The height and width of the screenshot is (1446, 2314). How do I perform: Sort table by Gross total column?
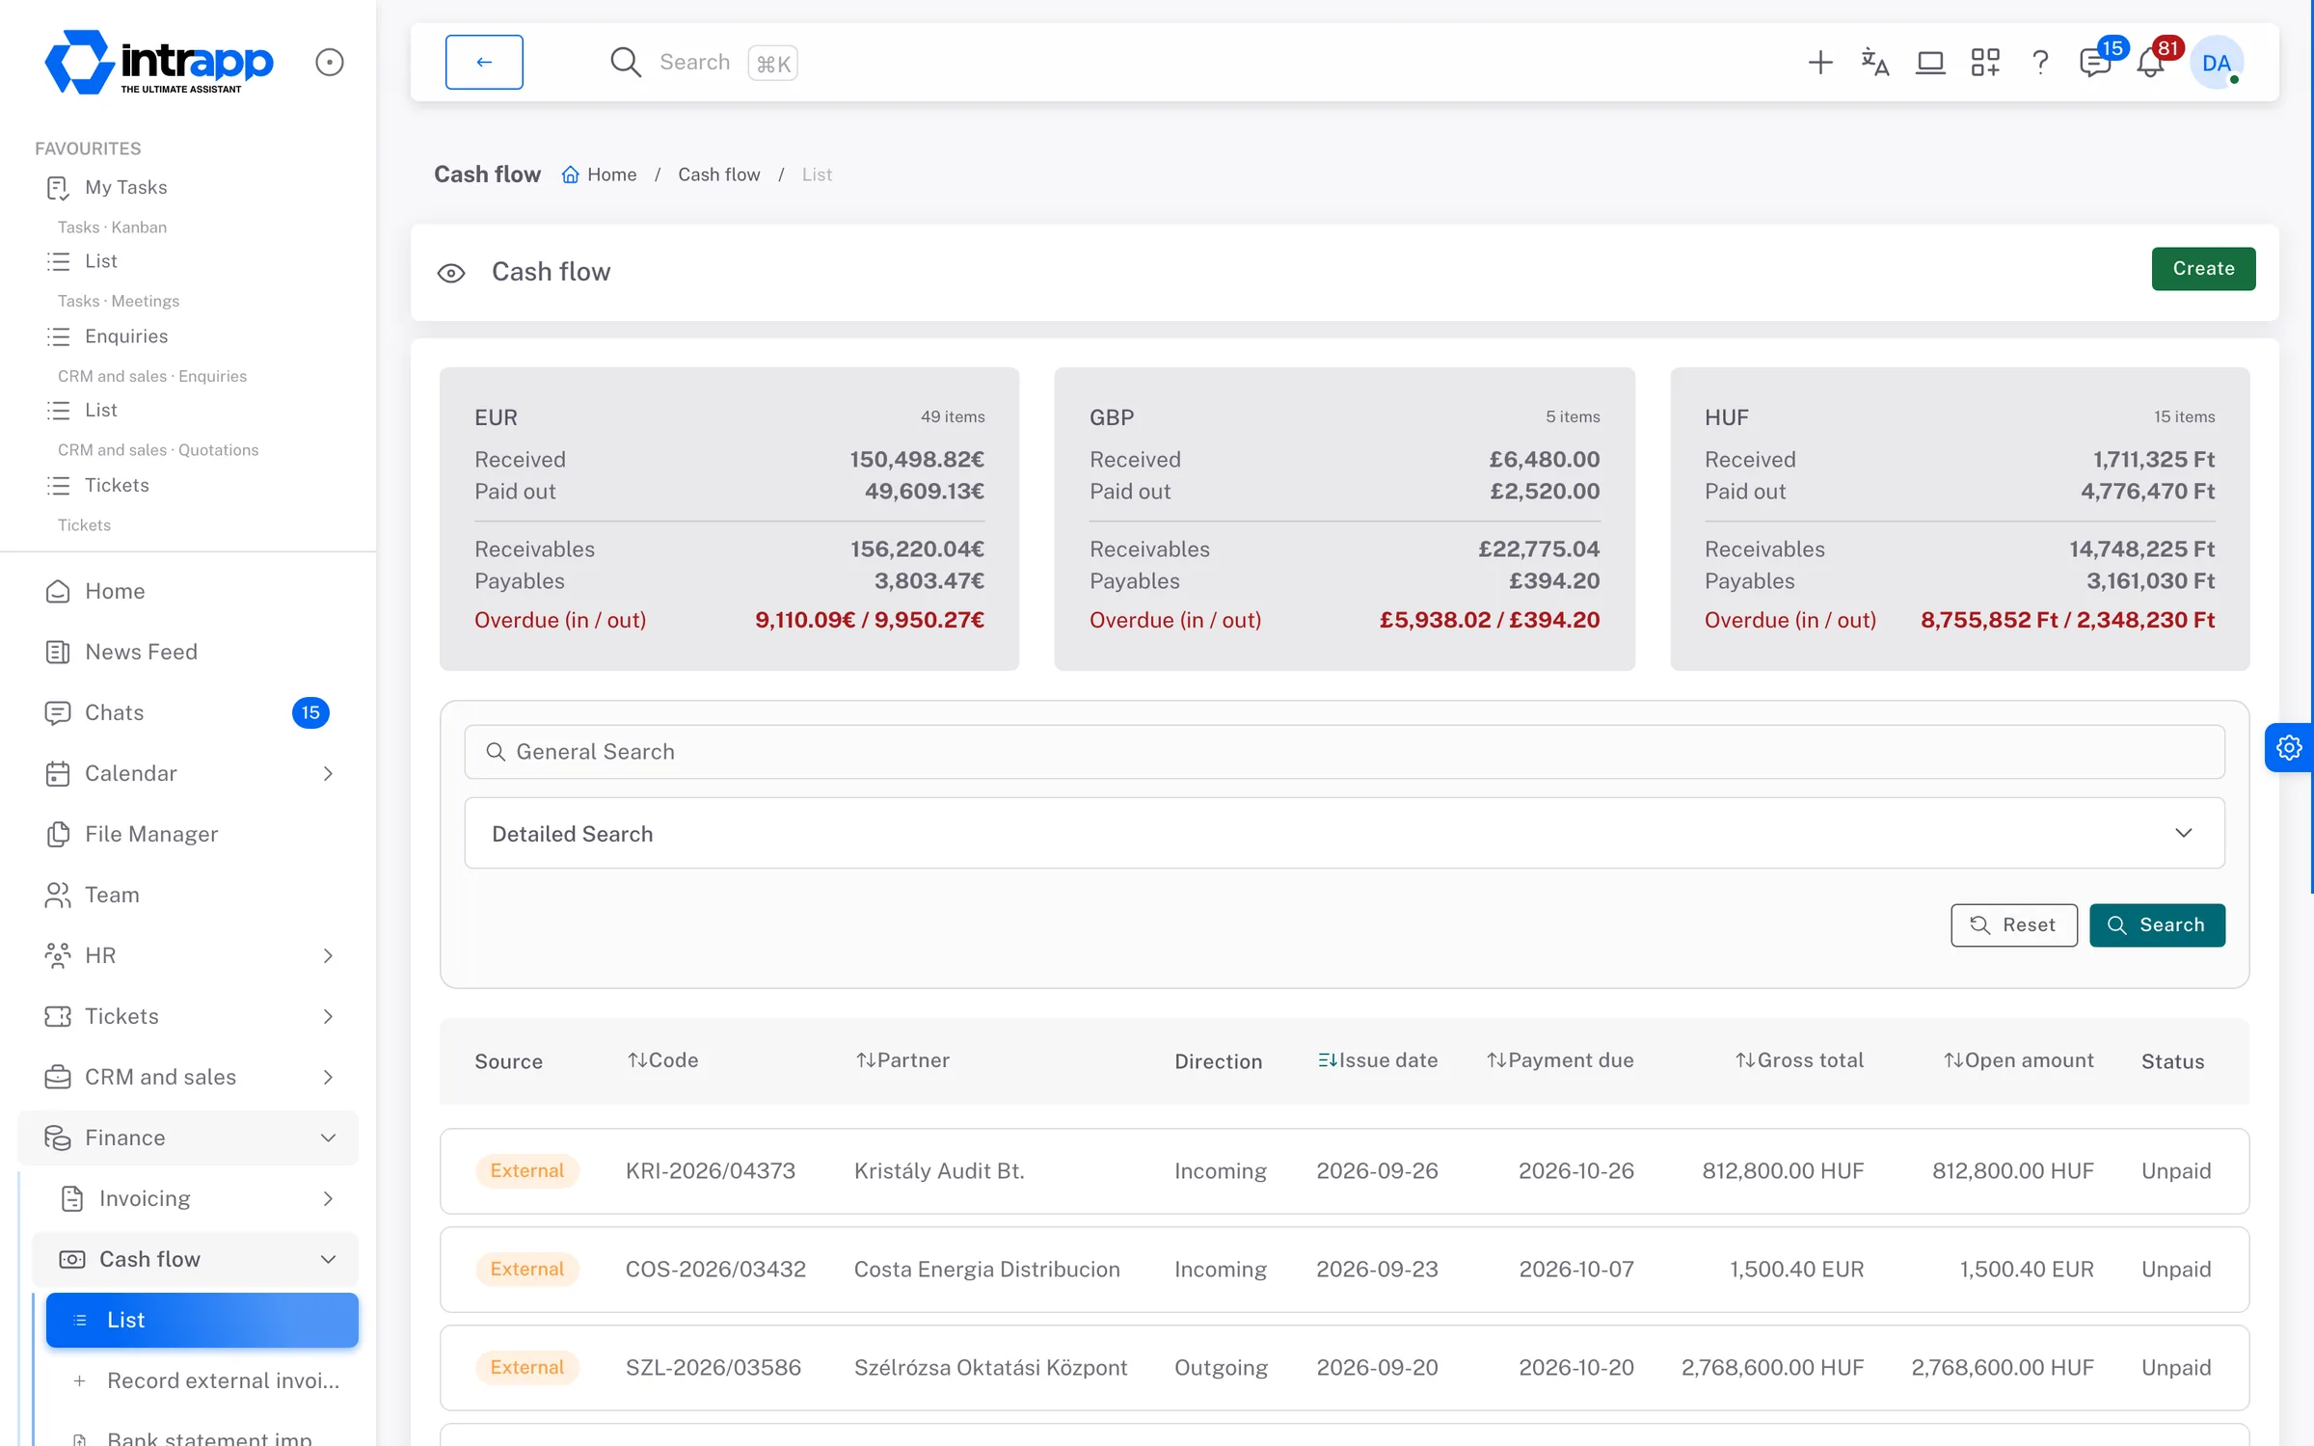[1799, 1060]
